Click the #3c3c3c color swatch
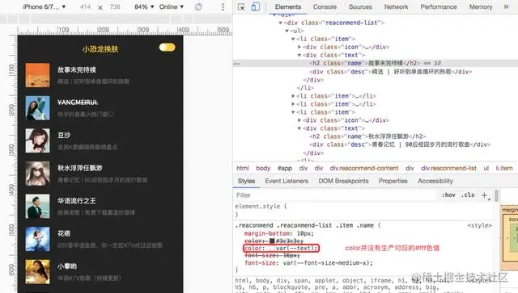The width and height of the screenshot is (518, 293). click(x=272, y=241)
